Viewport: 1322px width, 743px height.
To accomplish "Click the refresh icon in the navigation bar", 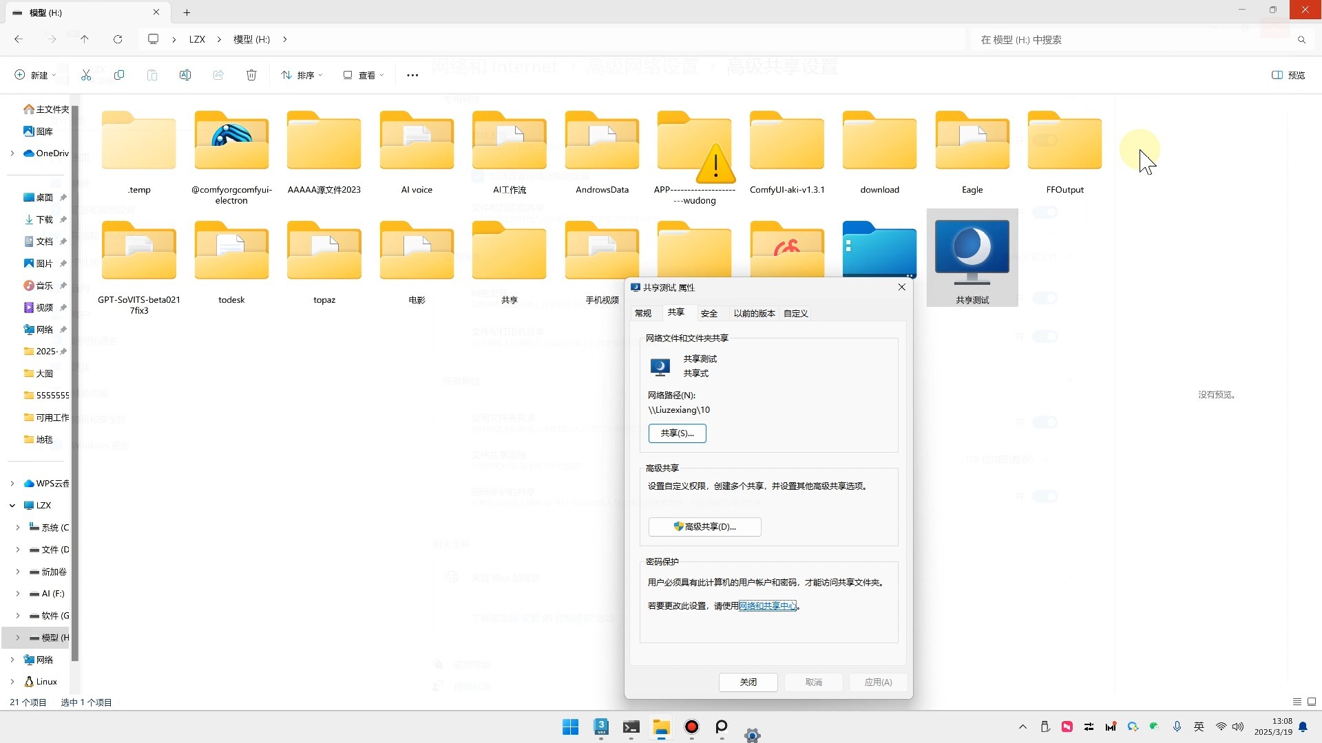I will click(118, 39).
